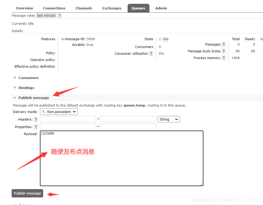This screenshot has height=205, width=263.
Task: Open the Exchanges tab
Action: (x=112, y=8)
